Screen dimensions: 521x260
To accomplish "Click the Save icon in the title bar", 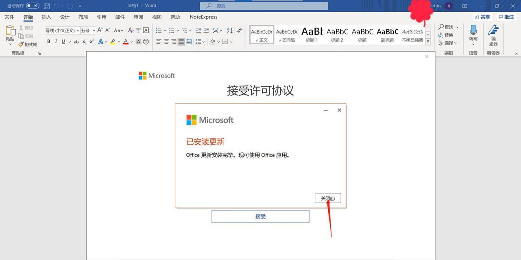I will (47, 6).
